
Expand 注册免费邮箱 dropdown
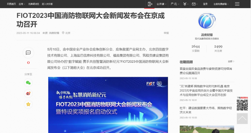pos(221,4)
